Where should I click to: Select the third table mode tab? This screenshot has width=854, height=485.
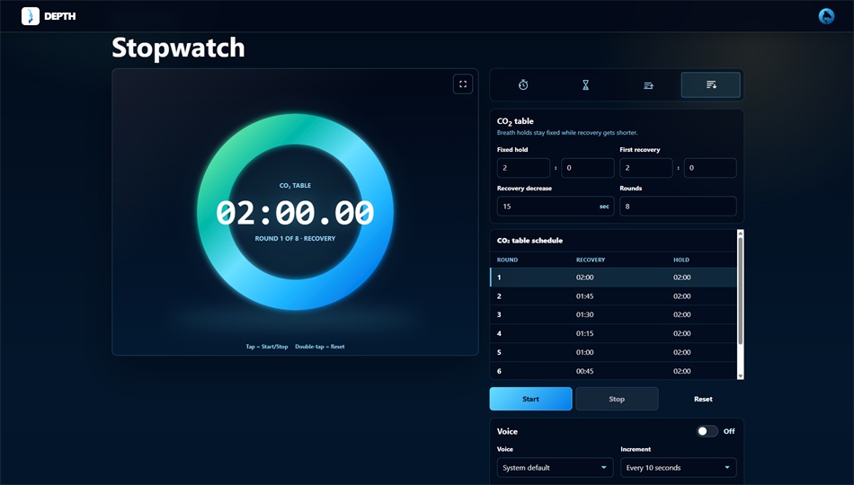648,85
